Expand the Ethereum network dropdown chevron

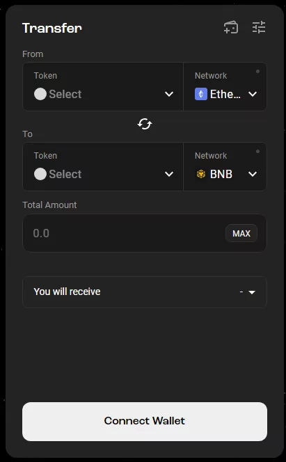253,95
